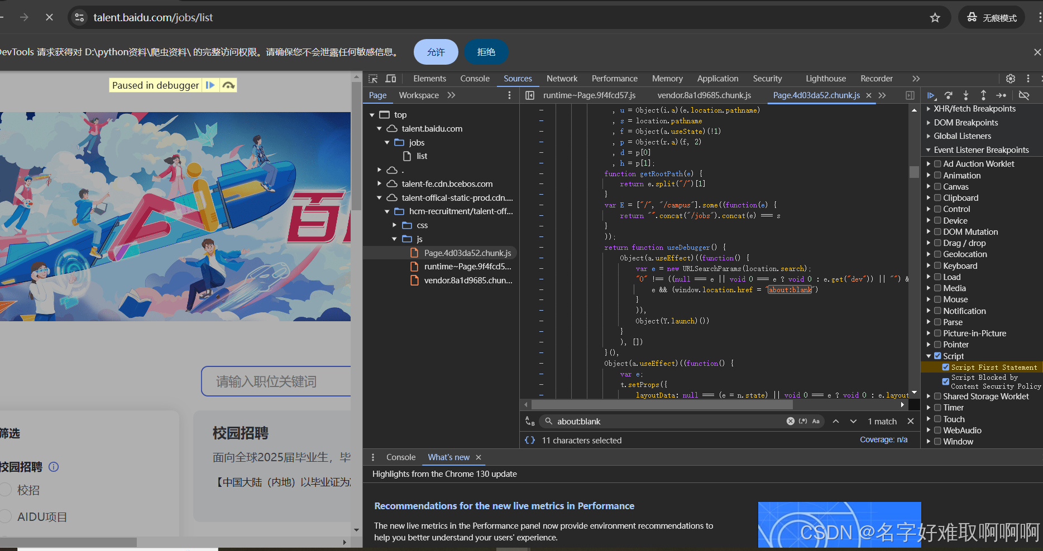Open DevTools settings gear
Viewport: 1043px width, 551px height.
(x=1011, y=79)
